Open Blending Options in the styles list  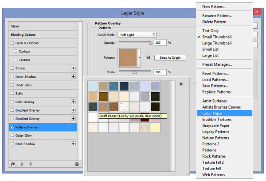pyautogui.click(x=23, y=34)
